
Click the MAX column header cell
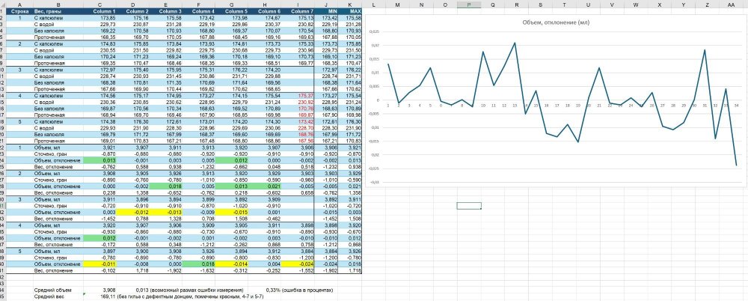pos(350,11)
